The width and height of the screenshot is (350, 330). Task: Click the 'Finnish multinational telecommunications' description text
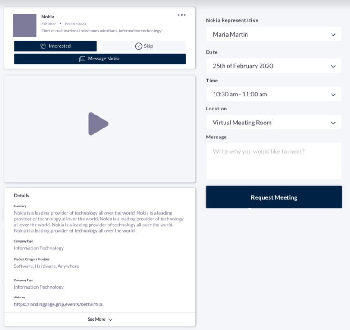(x=102, y=31)
